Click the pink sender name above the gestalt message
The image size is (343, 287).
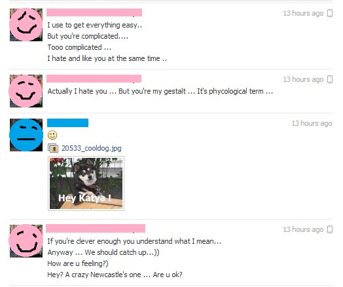(x=94, y=79)
